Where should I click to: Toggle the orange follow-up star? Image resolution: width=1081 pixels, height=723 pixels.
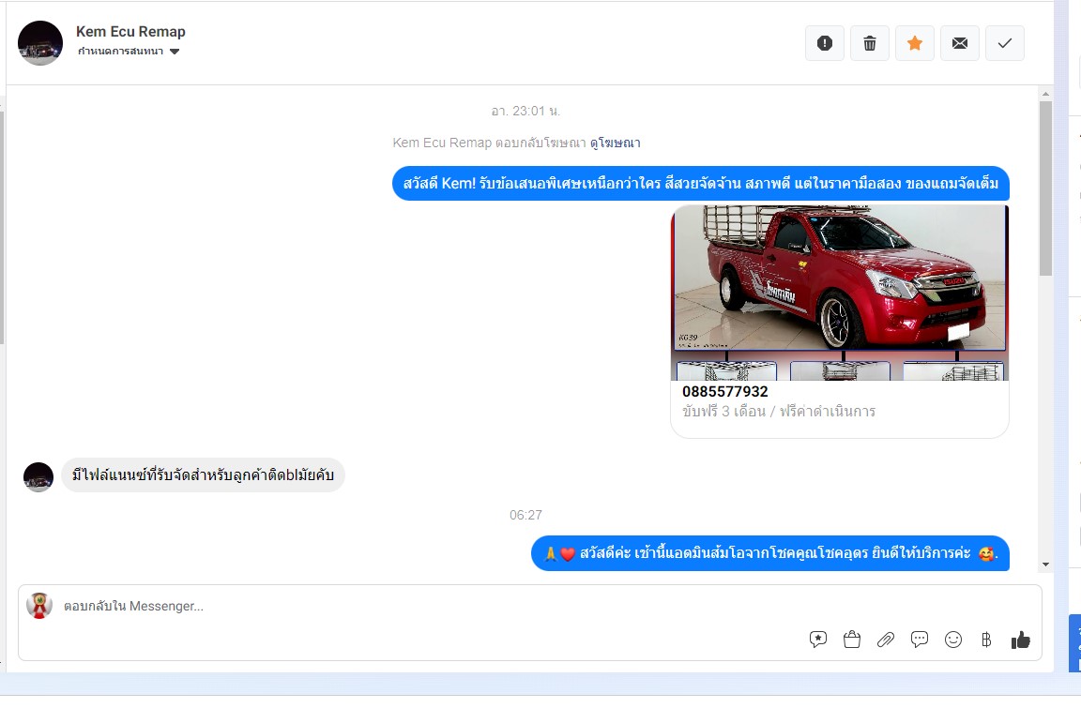915,43
